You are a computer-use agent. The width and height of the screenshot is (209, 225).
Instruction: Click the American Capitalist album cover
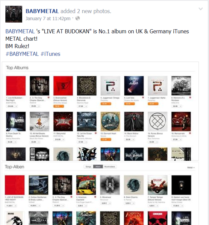point(86,185)
